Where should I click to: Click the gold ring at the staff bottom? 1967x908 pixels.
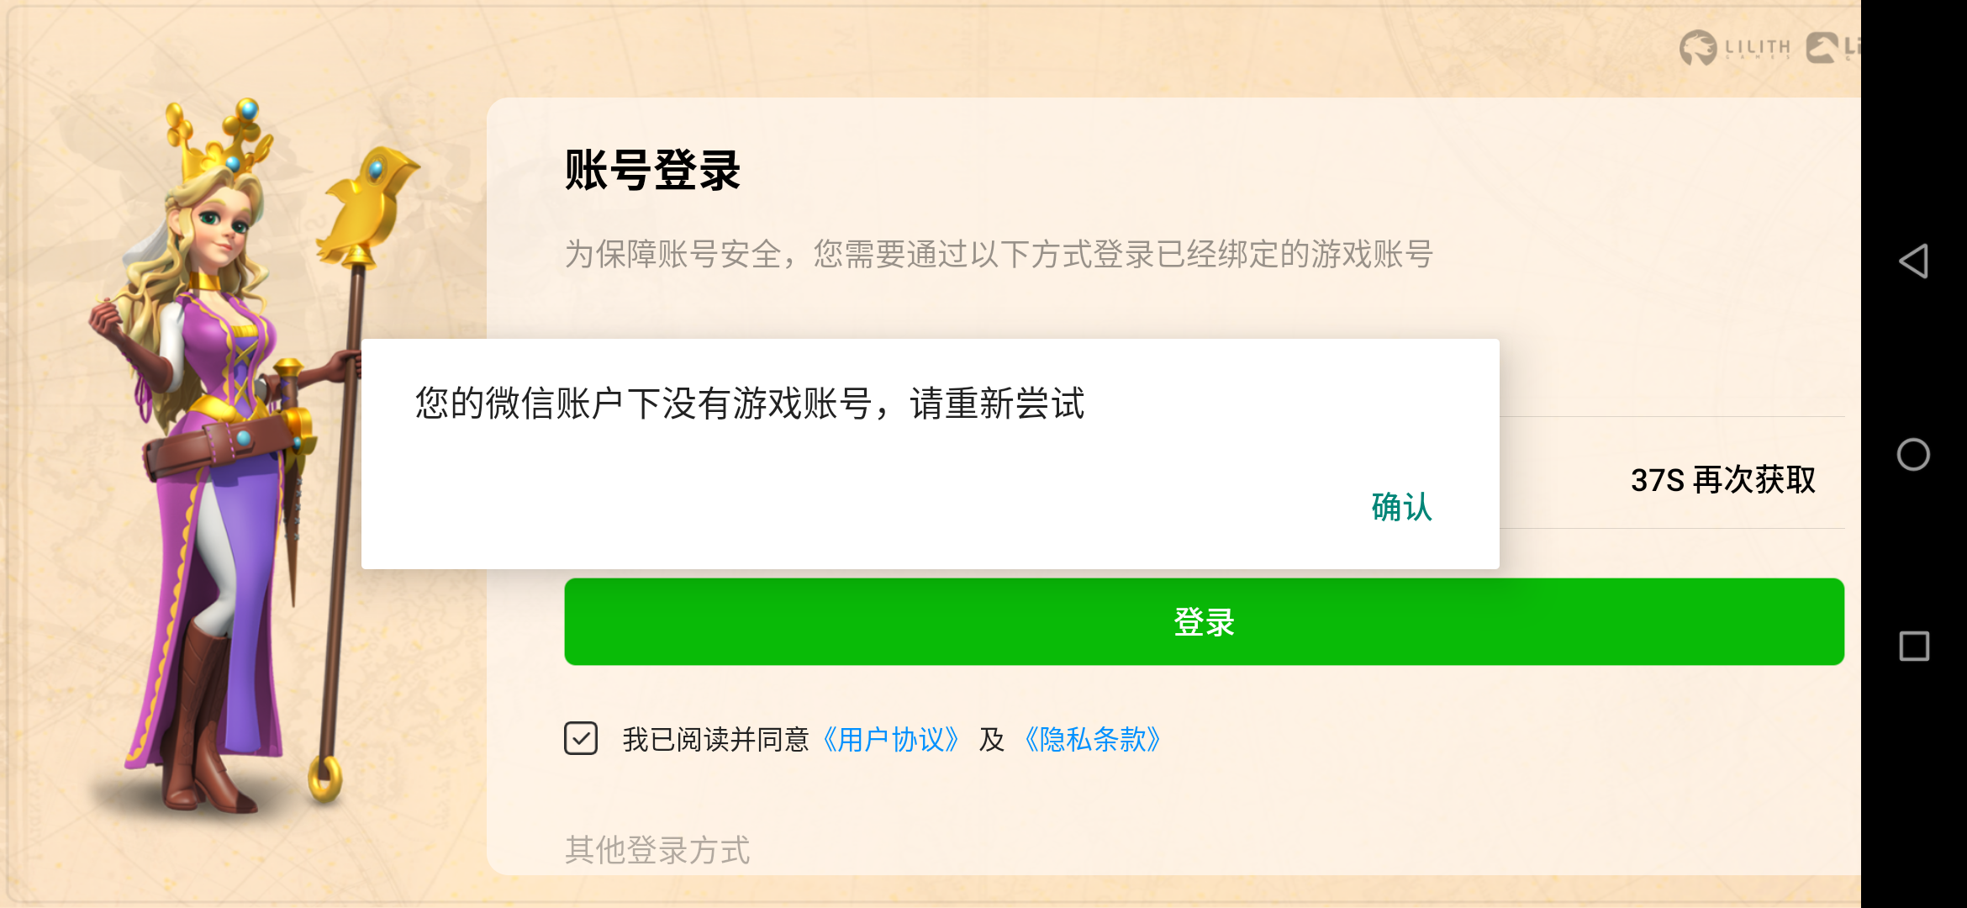coord(325,778)
